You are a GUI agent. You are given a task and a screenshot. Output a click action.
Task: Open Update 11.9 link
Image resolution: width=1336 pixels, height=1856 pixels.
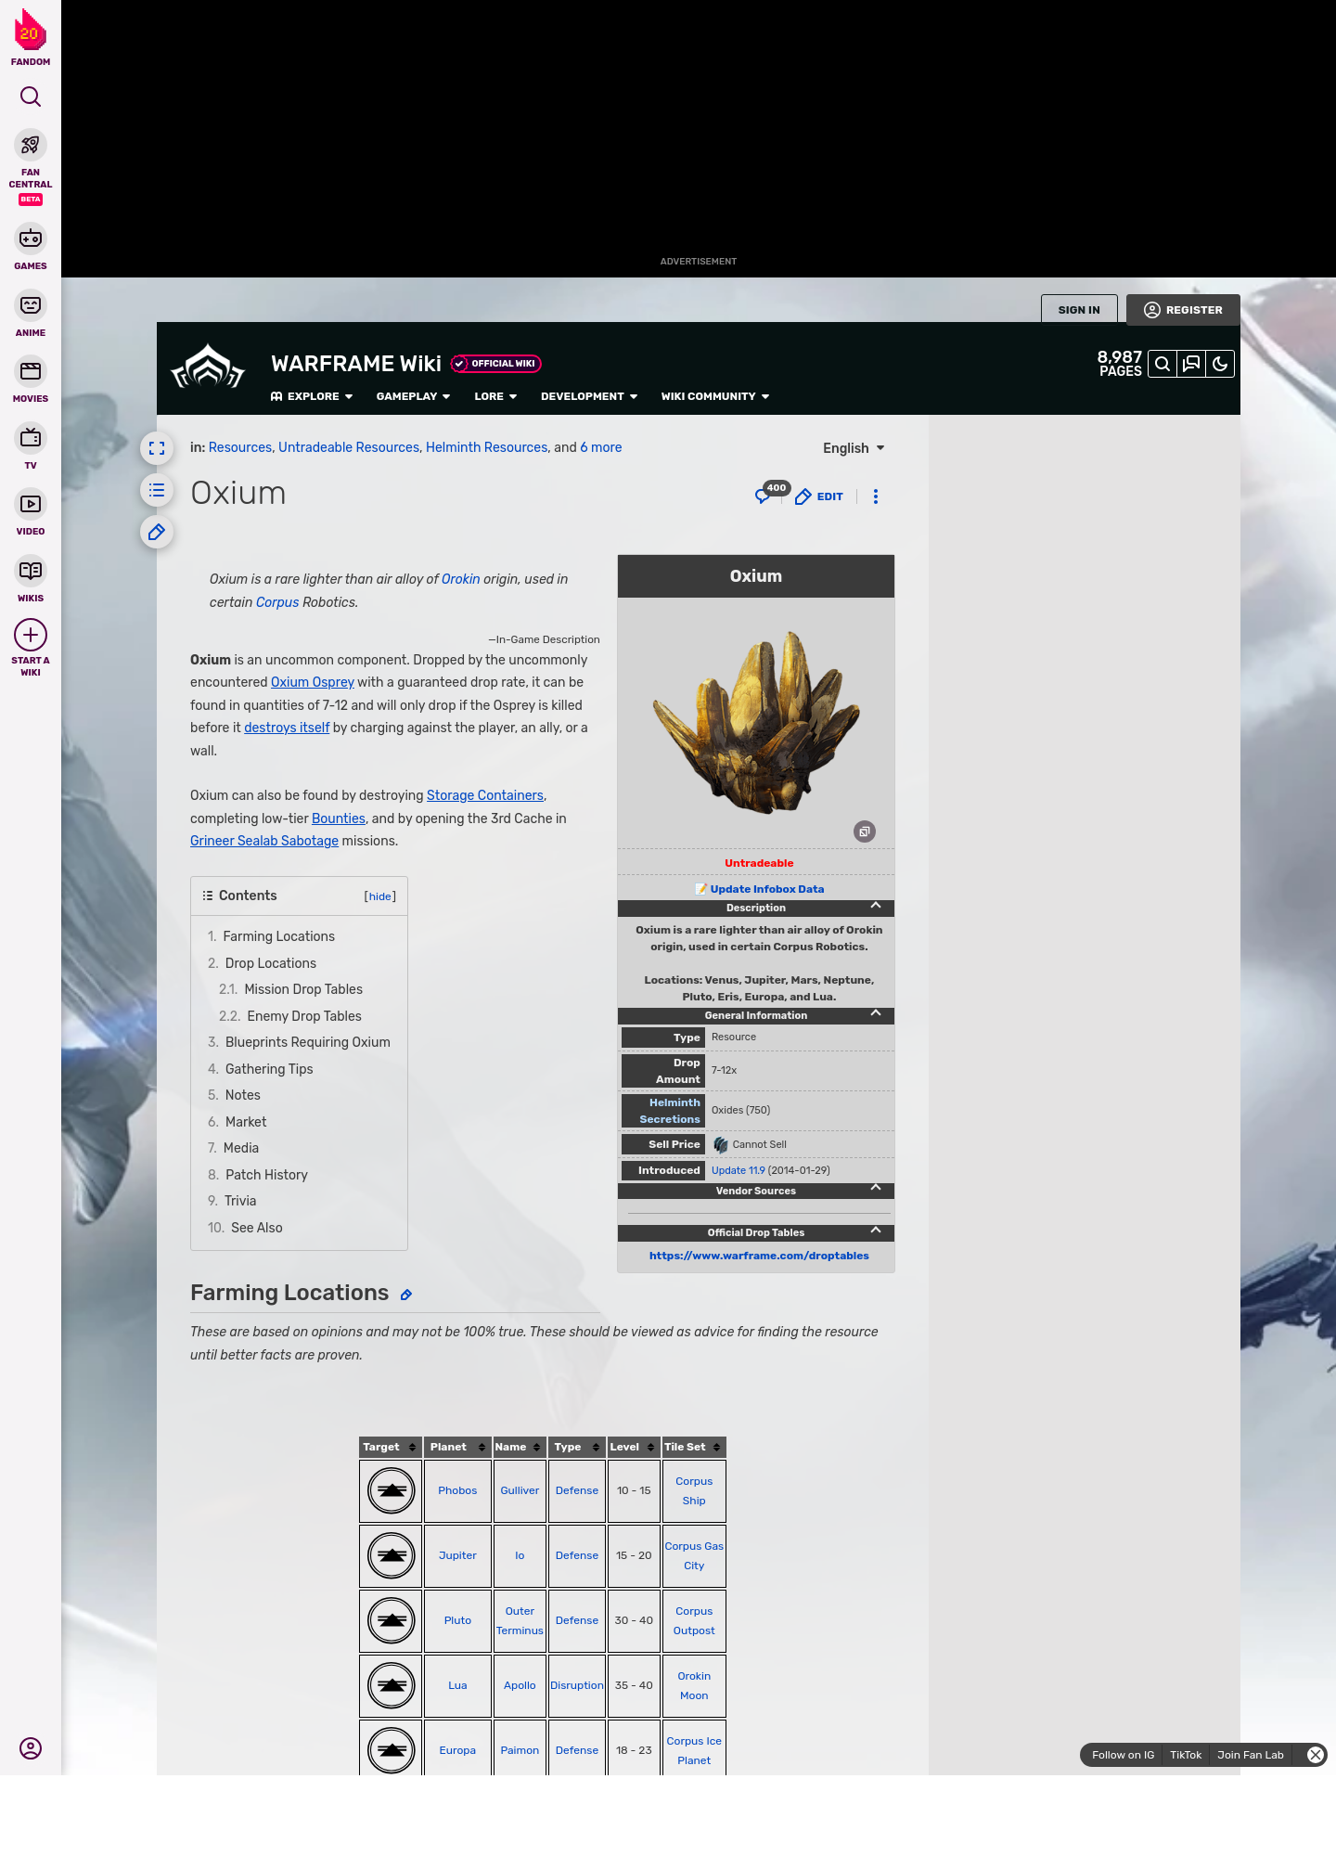point(739,1170)
